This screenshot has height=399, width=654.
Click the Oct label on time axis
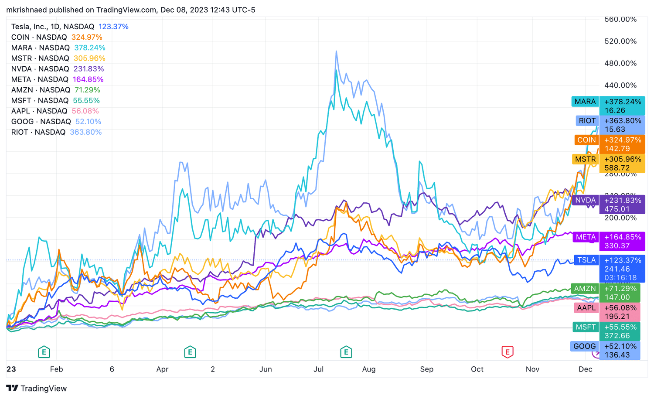pos(477,369)
